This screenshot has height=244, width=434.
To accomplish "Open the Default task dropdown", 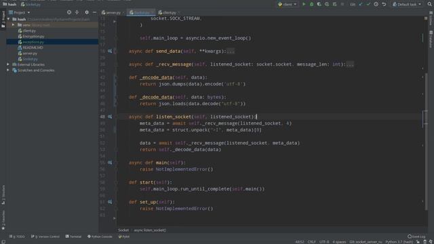I will [407, 4].
